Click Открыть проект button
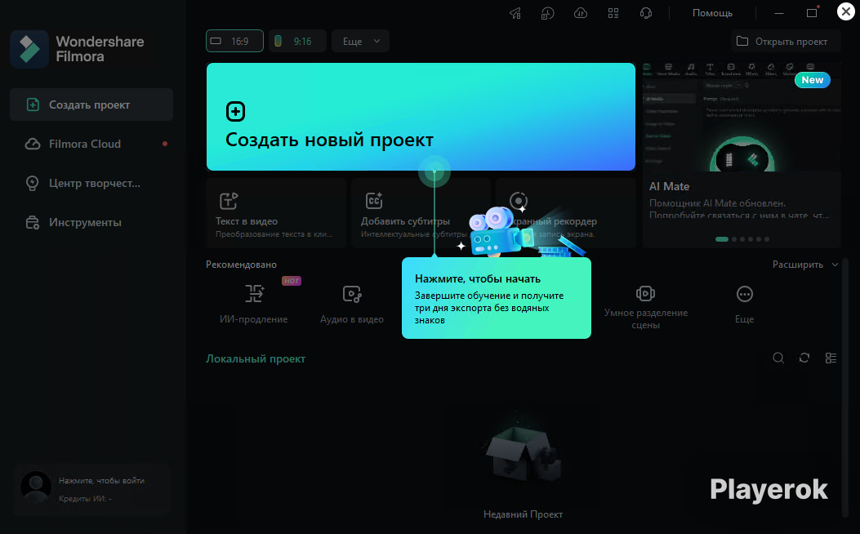The image size is (860, 534). 786,41
